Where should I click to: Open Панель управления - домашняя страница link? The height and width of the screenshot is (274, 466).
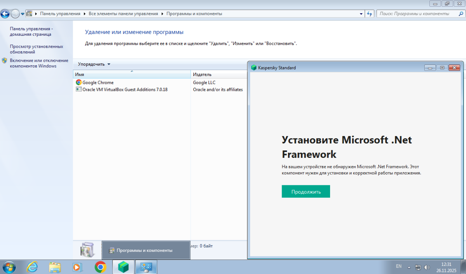[x=31, y=31]
